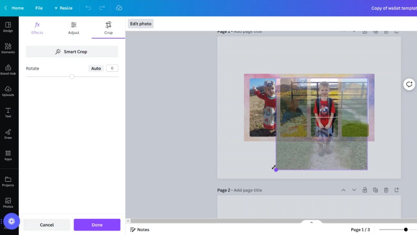Click the rotate degrees input field
417x235 pixels.
click(112, 69)
